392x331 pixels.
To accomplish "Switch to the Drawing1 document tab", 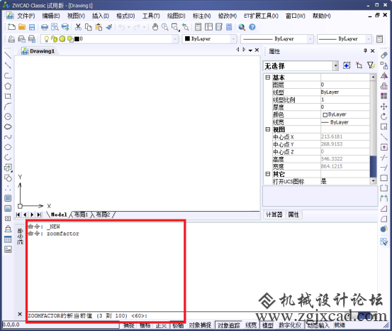I will coord(38,51).
